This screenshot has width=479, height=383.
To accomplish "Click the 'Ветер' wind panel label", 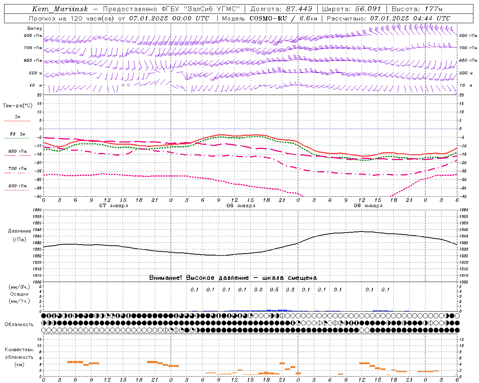I will point(35,28).
